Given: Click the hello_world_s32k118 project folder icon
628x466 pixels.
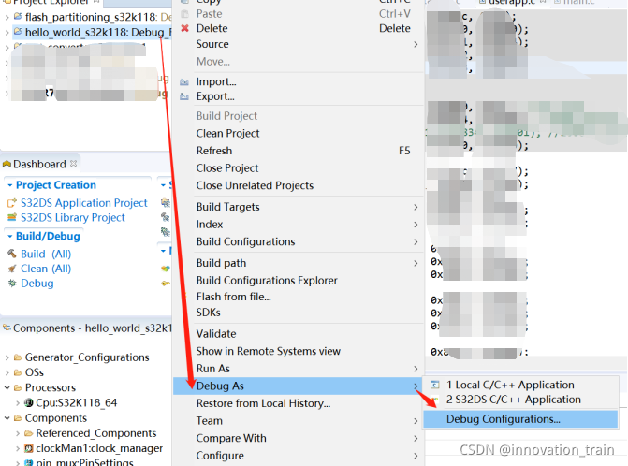Looking at the screenshot, I should click(x=18, y=32).
